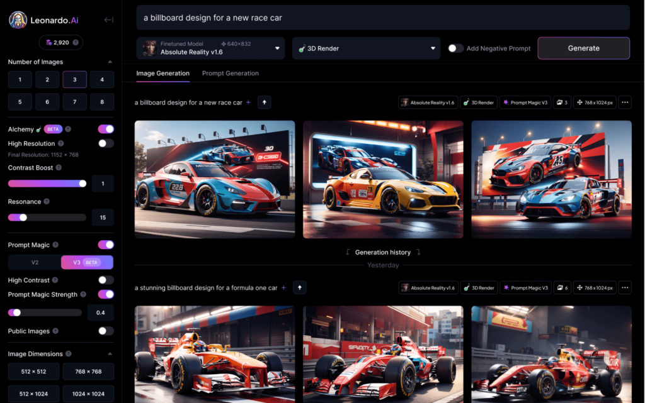Viewport: 645px width, 403px height.
Task: Collapse the Number of Images section
Action: 110,62
